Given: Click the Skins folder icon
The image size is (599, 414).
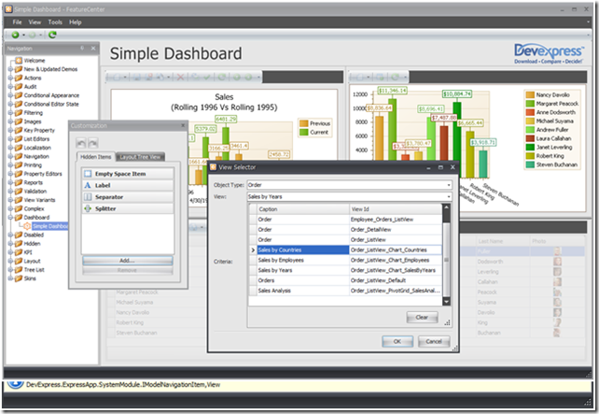Looking at the screenshot, I should click(x=19, y=278).
